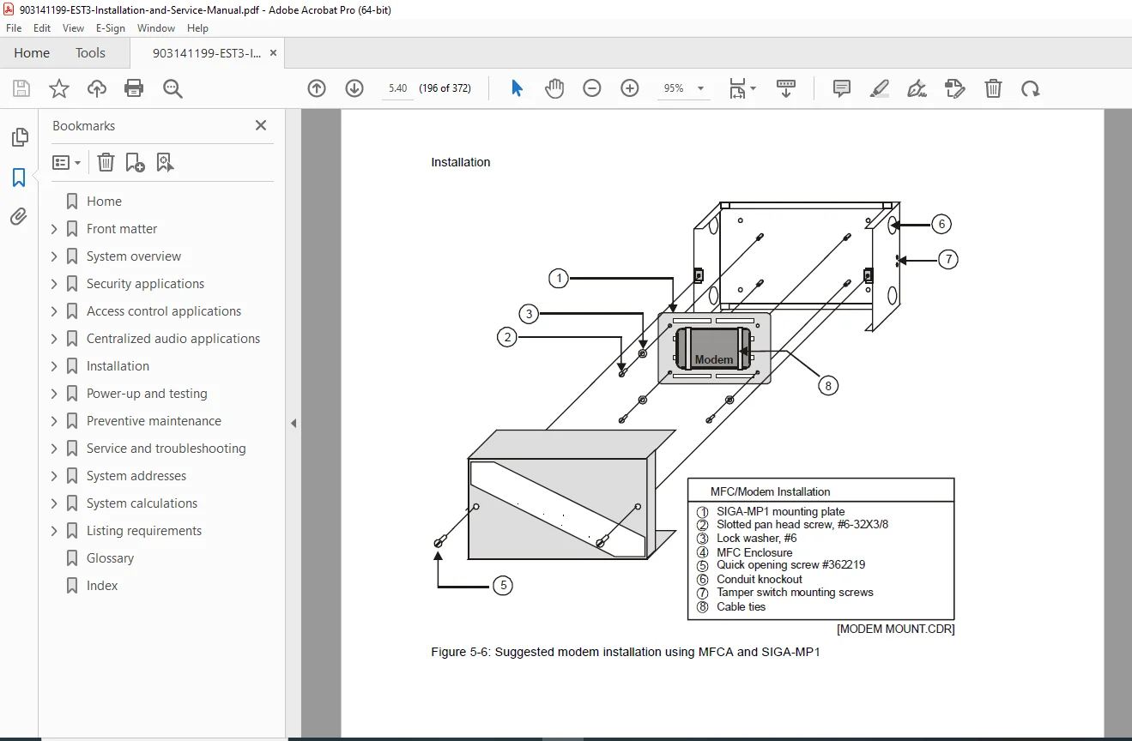This screenshot has height=741, width=1132.
Task: Zoom in with the plus button
Action: pos(630,88)
